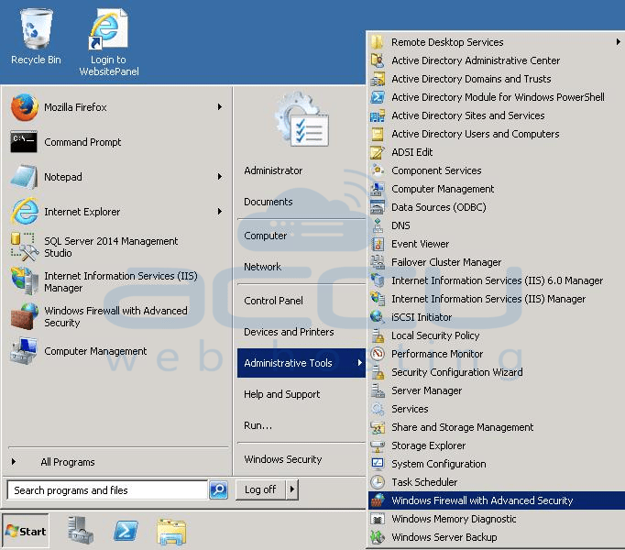
Task: Click the Command Prompt icon
Action: pos(24,142)
